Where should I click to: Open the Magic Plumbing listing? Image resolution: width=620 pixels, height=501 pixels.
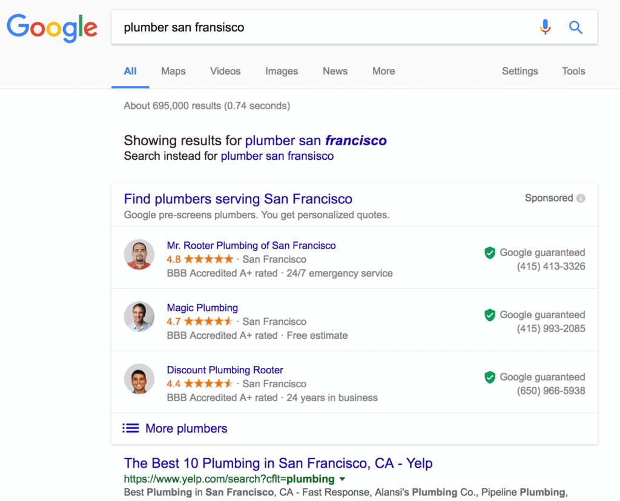pos(202,307)
